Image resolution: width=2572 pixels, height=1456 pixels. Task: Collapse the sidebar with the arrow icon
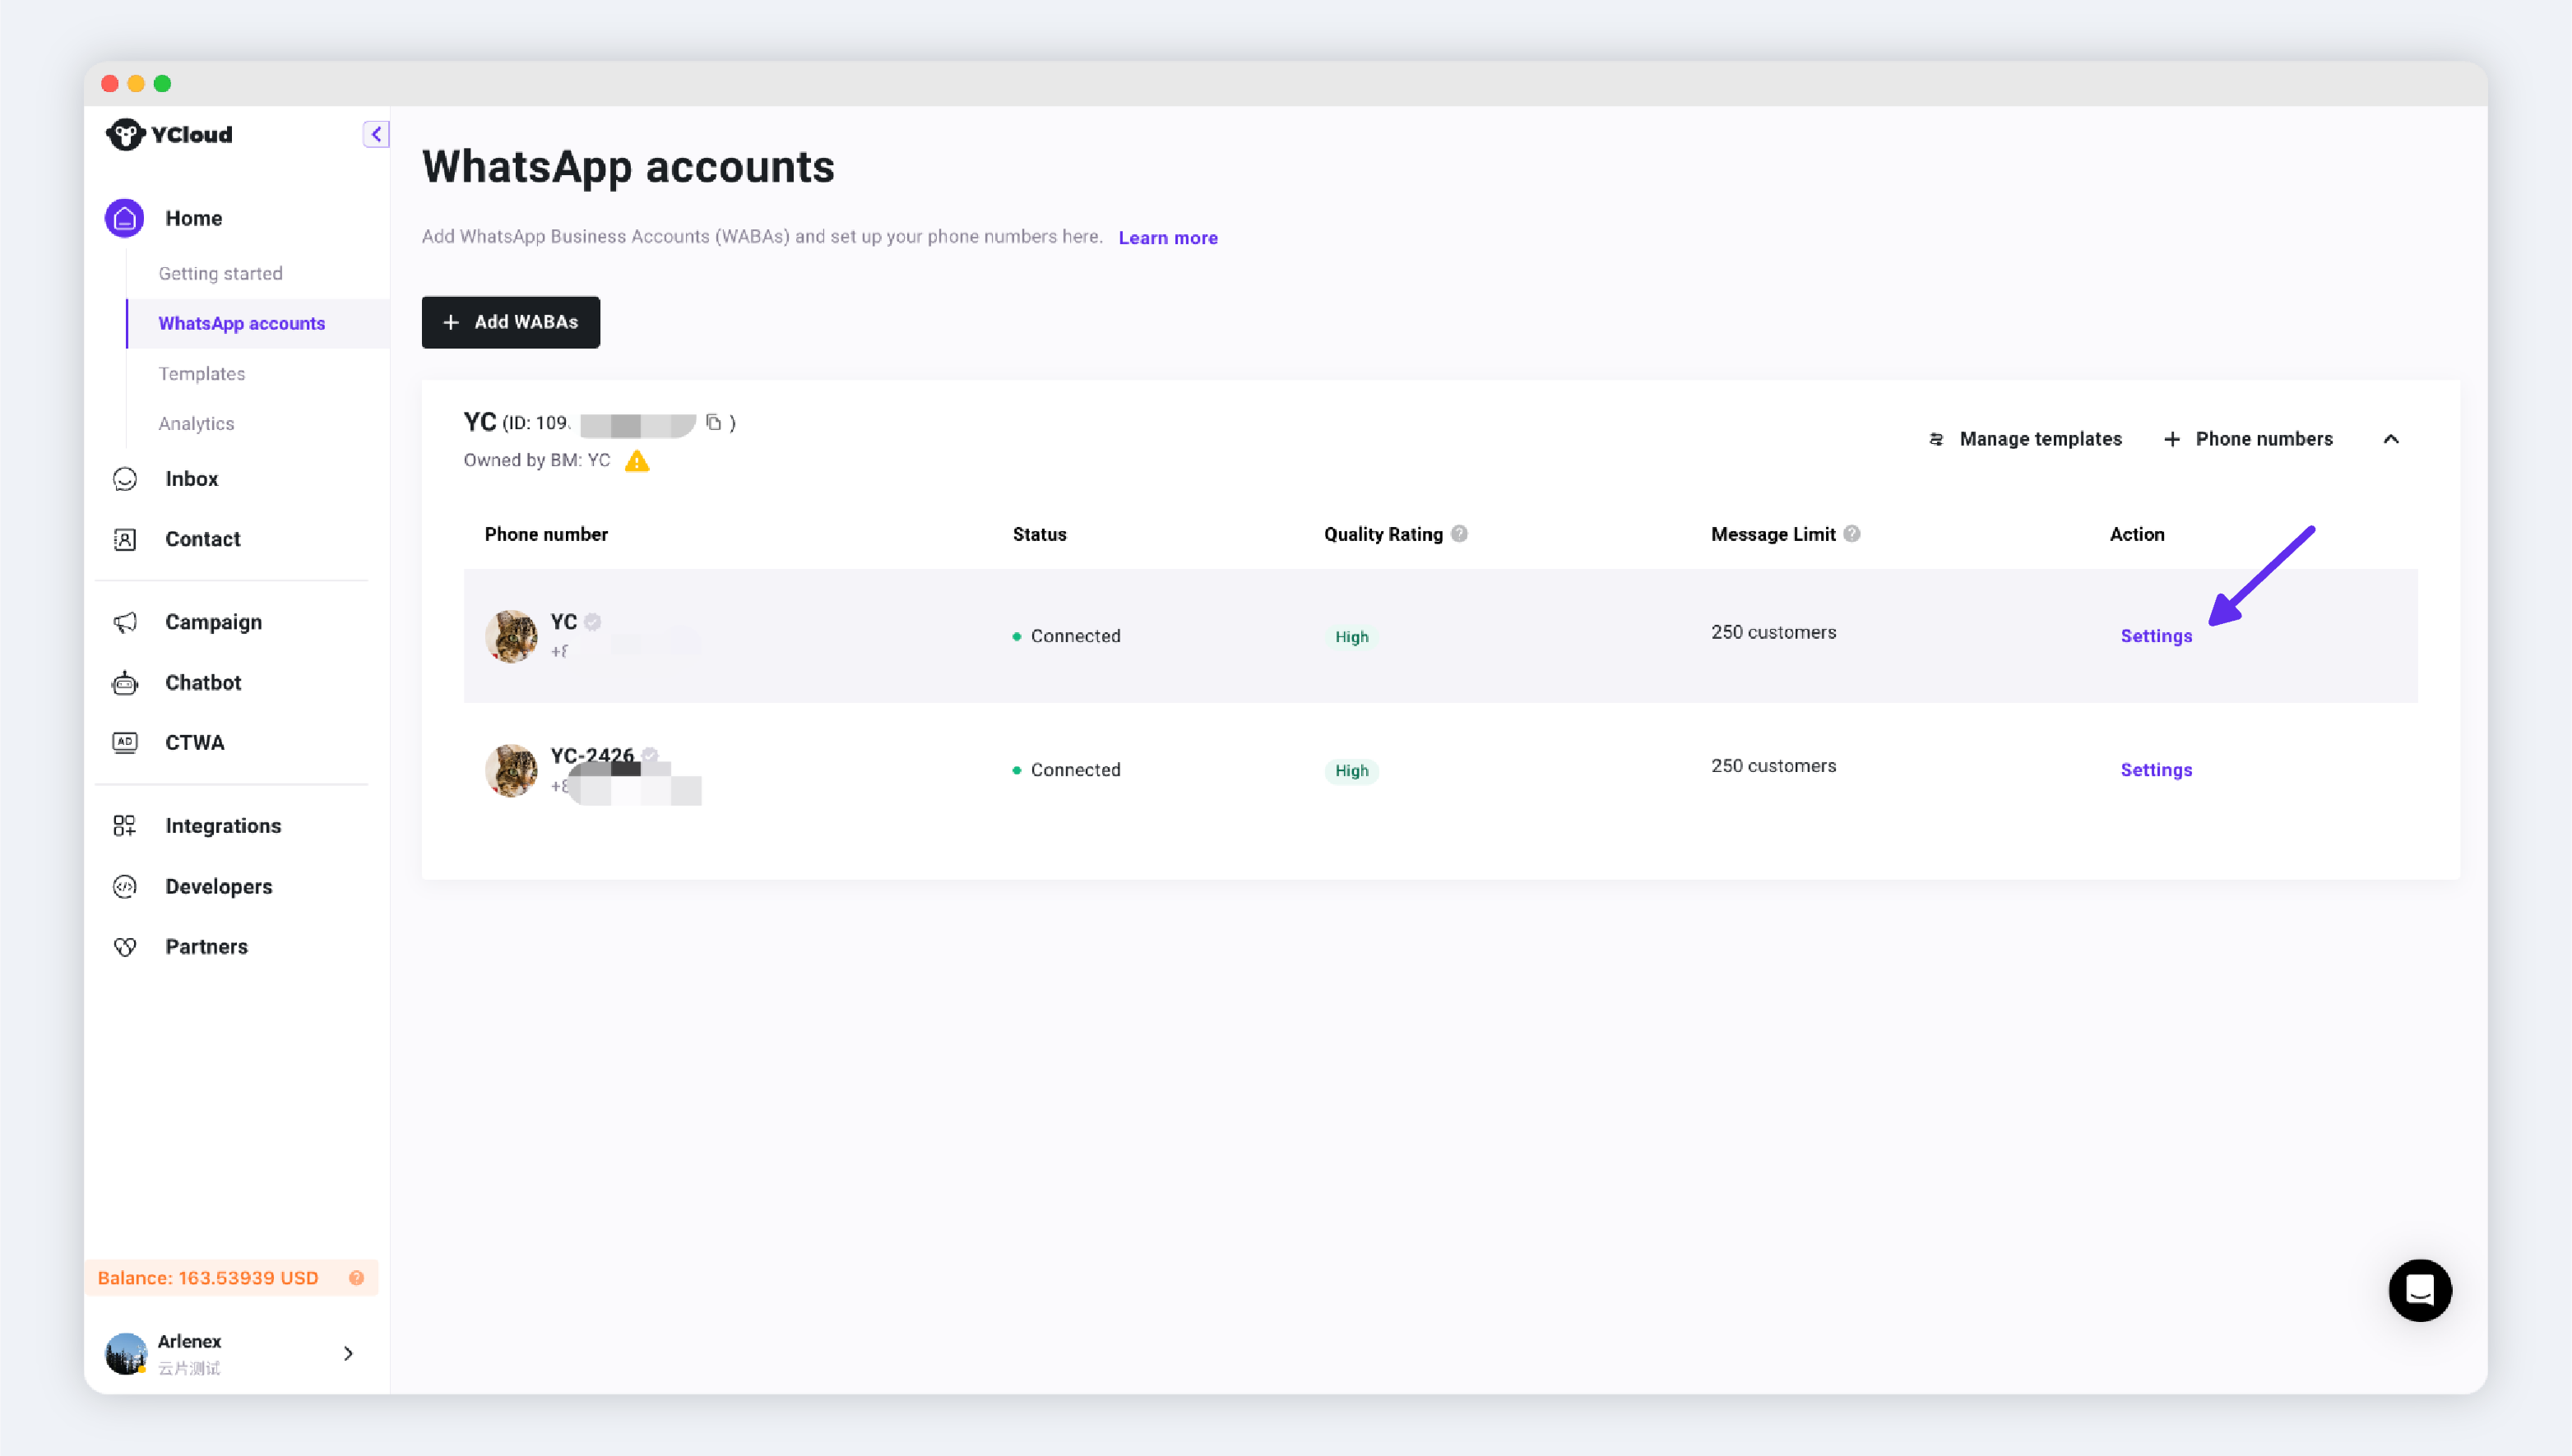pos(376,134)
